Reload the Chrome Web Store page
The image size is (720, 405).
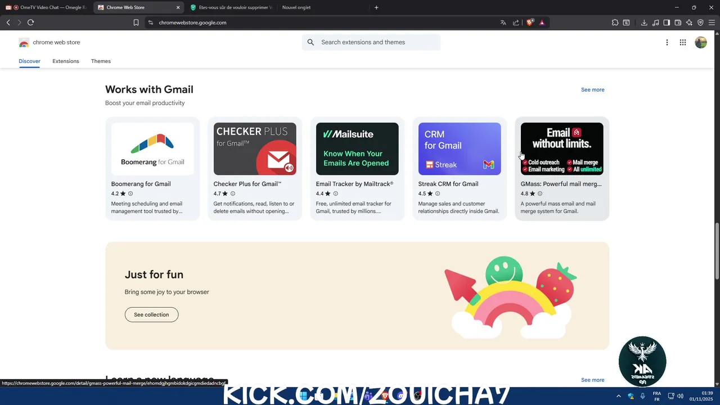coord(30,22)
